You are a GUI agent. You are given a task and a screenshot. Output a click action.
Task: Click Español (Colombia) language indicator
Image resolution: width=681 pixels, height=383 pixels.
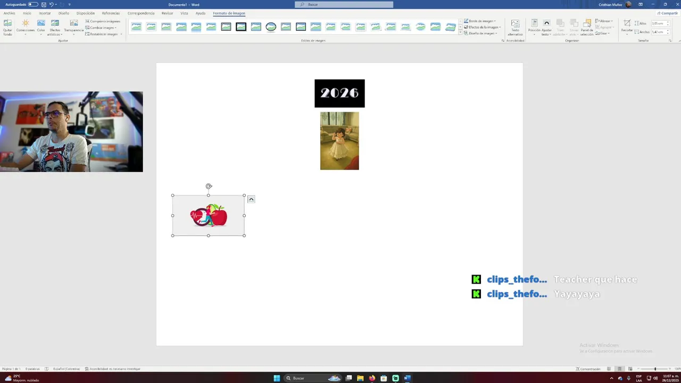pos(66,369)
